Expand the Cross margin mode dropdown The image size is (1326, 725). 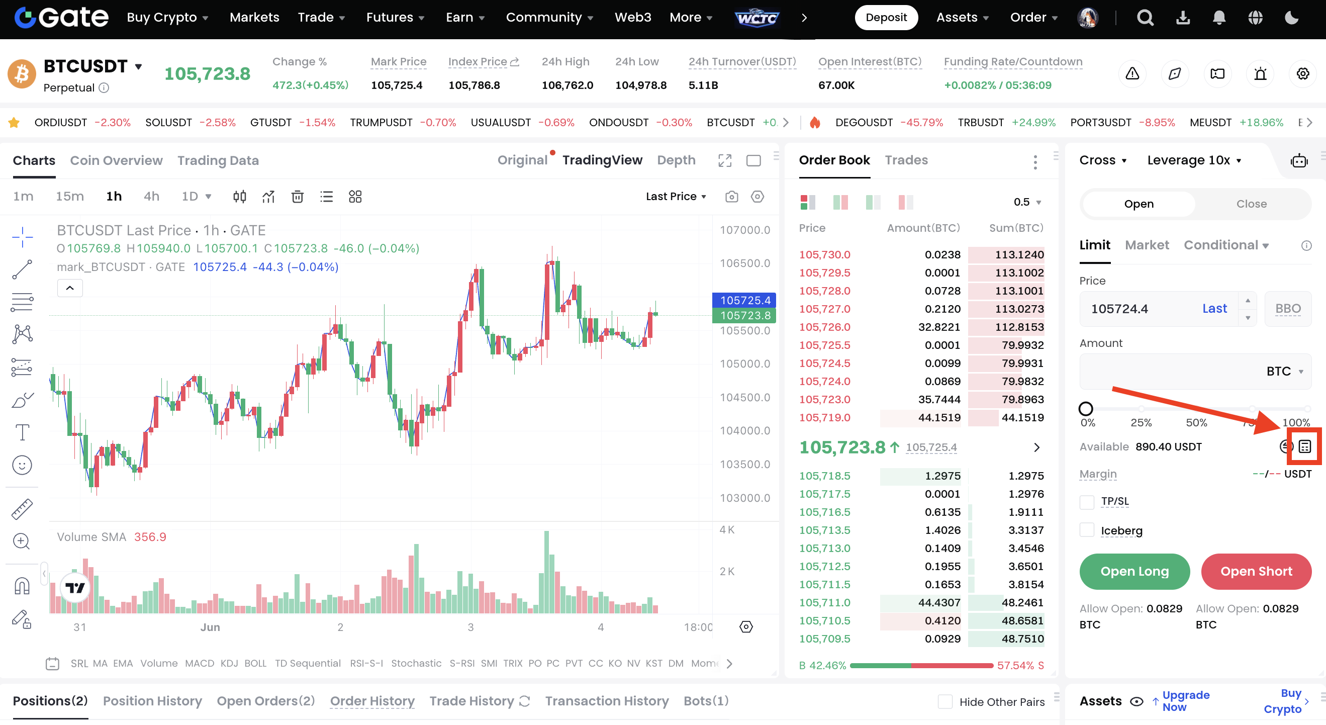1103,160
